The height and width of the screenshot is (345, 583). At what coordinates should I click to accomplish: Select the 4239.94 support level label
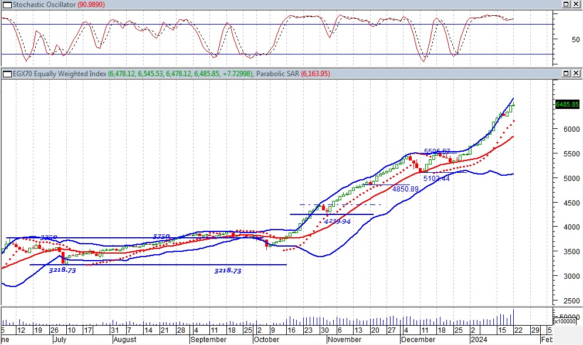[x=337, y=221]
